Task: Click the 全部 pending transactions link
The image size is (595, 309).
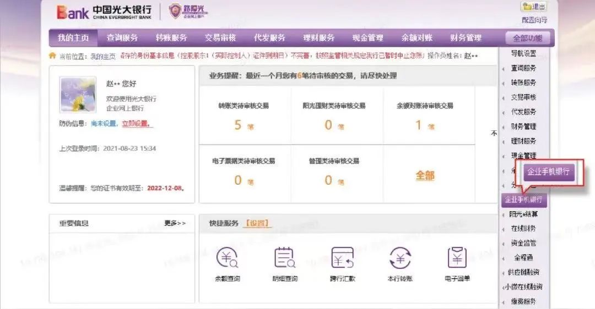Action: click(425, 176)
